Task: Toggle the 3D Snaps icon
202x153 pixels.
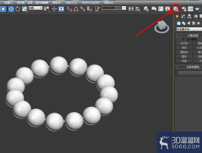Action: tap(69, 9)
